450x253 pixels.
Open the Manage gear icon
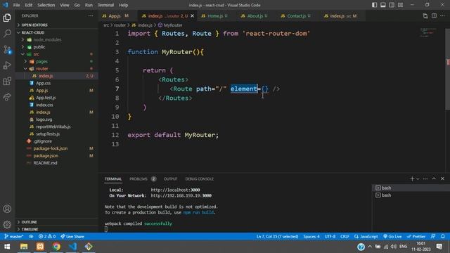pyautogui.click(x=7, y=225)
